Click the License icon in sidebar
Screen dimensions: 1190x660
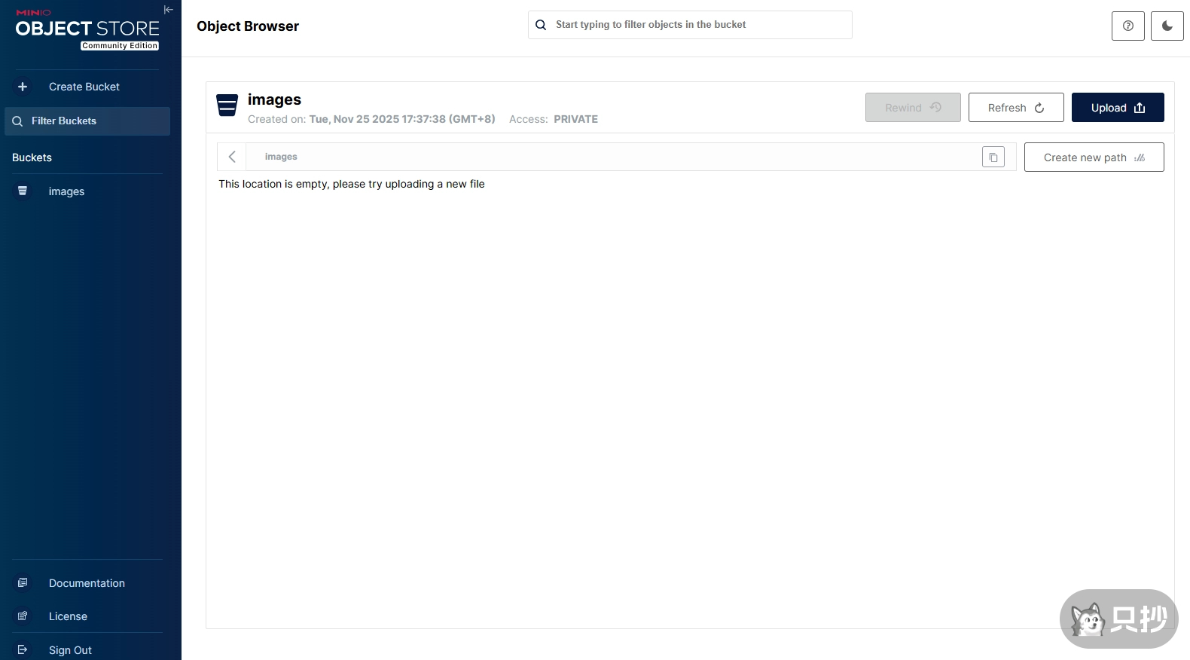[x=23, y=616]
